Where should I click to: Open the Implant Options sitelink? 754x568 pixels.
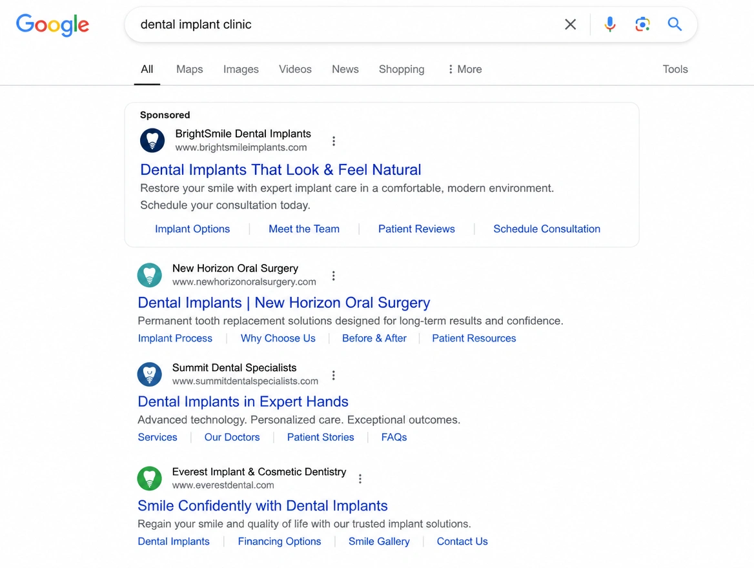click(192, 229)
